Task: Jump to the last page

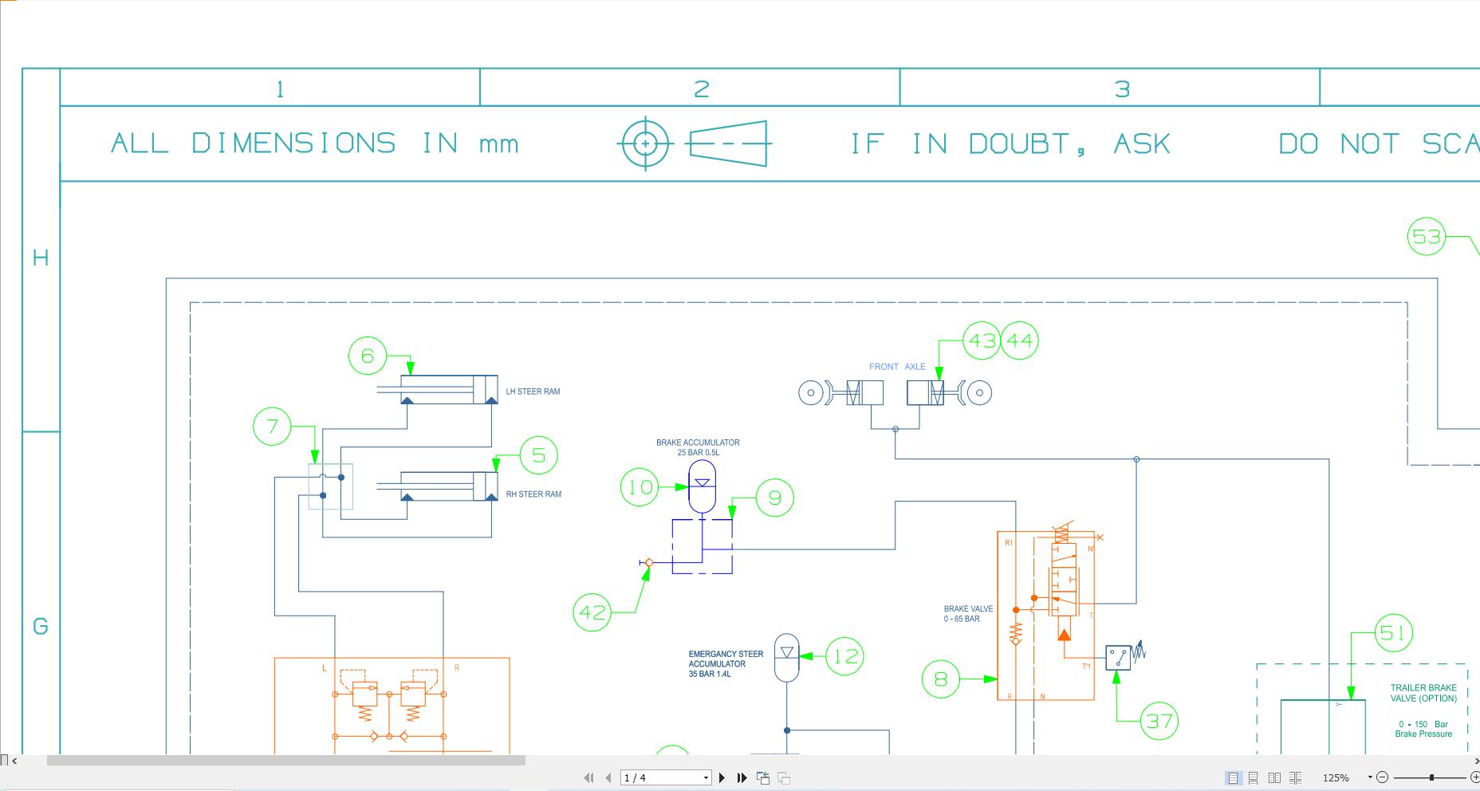Action: 742,777
